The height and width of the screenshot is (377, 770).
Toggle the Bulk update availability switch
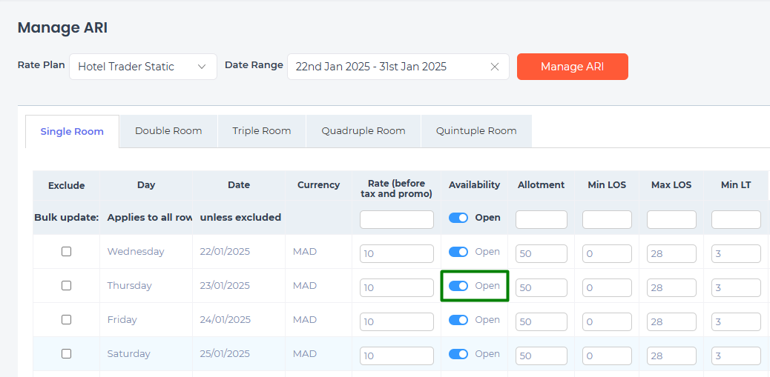coord(458,218)
